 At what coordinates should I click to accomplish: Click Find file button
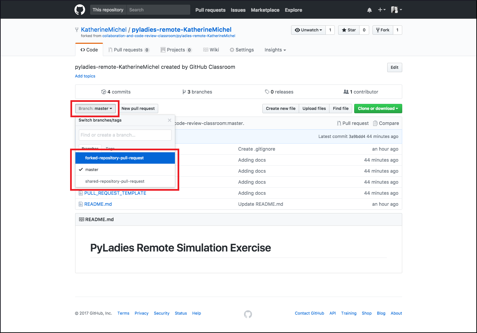pos(341,109)
